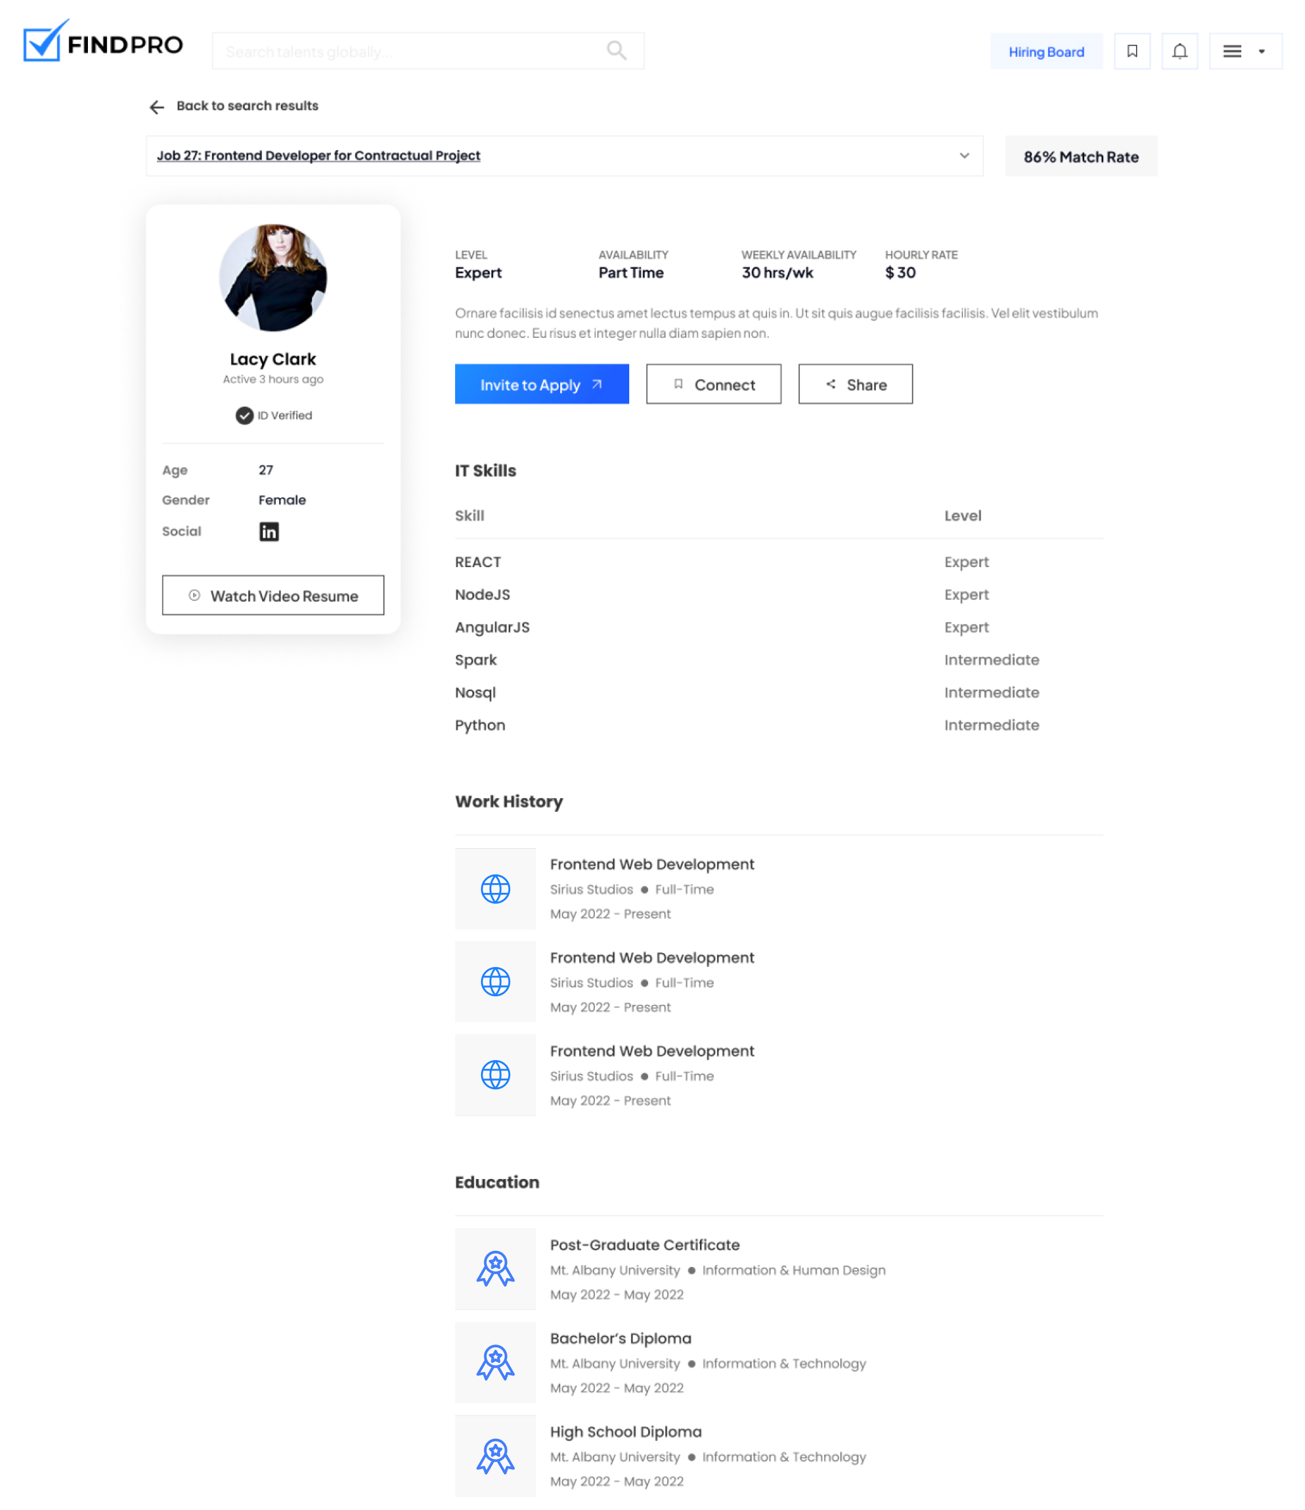Click the search magnifier icon
The image size is (1305, 1510).
coord(615,51)
